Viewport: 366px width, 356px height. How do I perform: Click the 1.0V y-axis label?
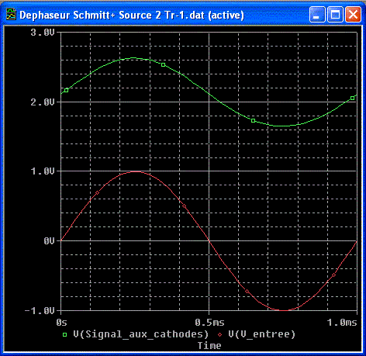point(43,171)
